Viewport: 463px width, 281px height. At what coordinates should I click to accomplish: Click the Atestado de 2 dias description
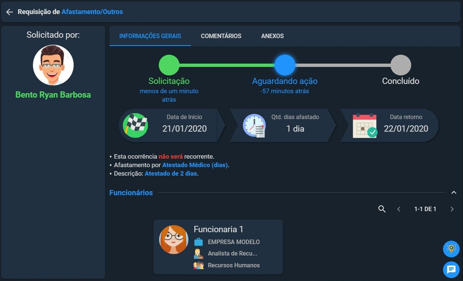pyautogui.click(x=171, y=173)
